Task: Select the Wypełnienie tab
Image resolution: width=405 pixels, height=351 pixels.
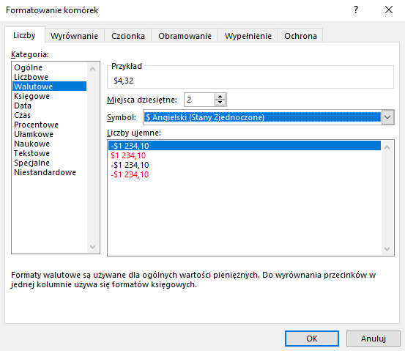Action: pyautogui.click(x=248, y=36)
